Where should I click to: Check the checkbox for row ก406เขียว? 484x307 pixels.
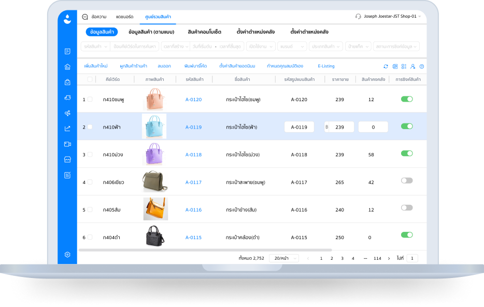[90, 182]
